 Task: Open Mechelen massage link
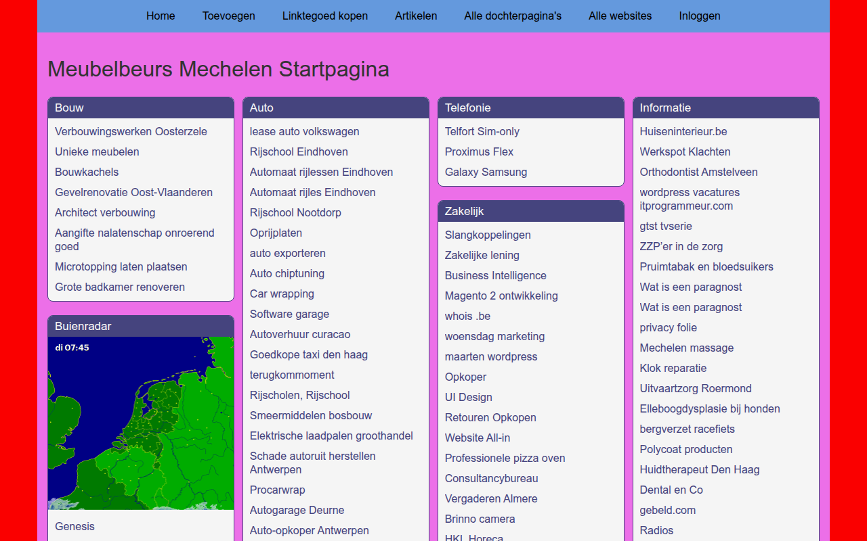687,348
